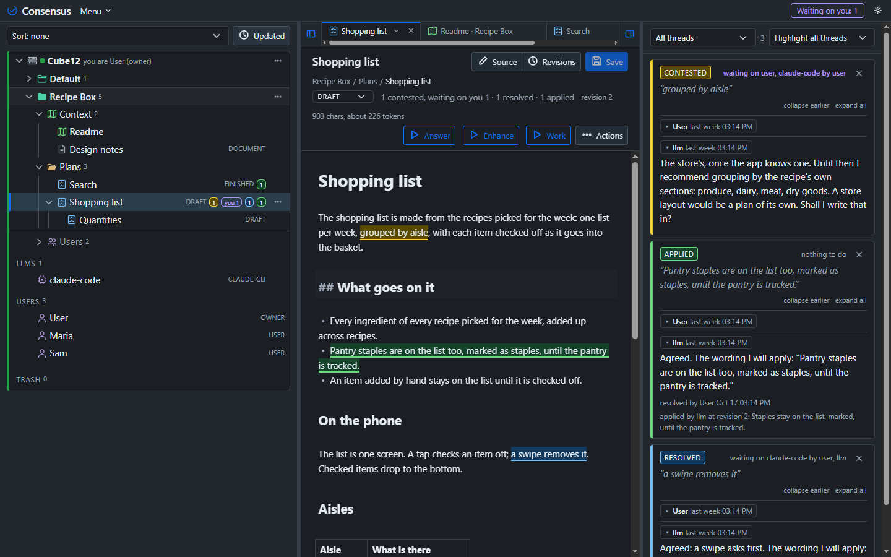
Task: Open the Sort: none dropdown
Action: click(x=118, y=36)
